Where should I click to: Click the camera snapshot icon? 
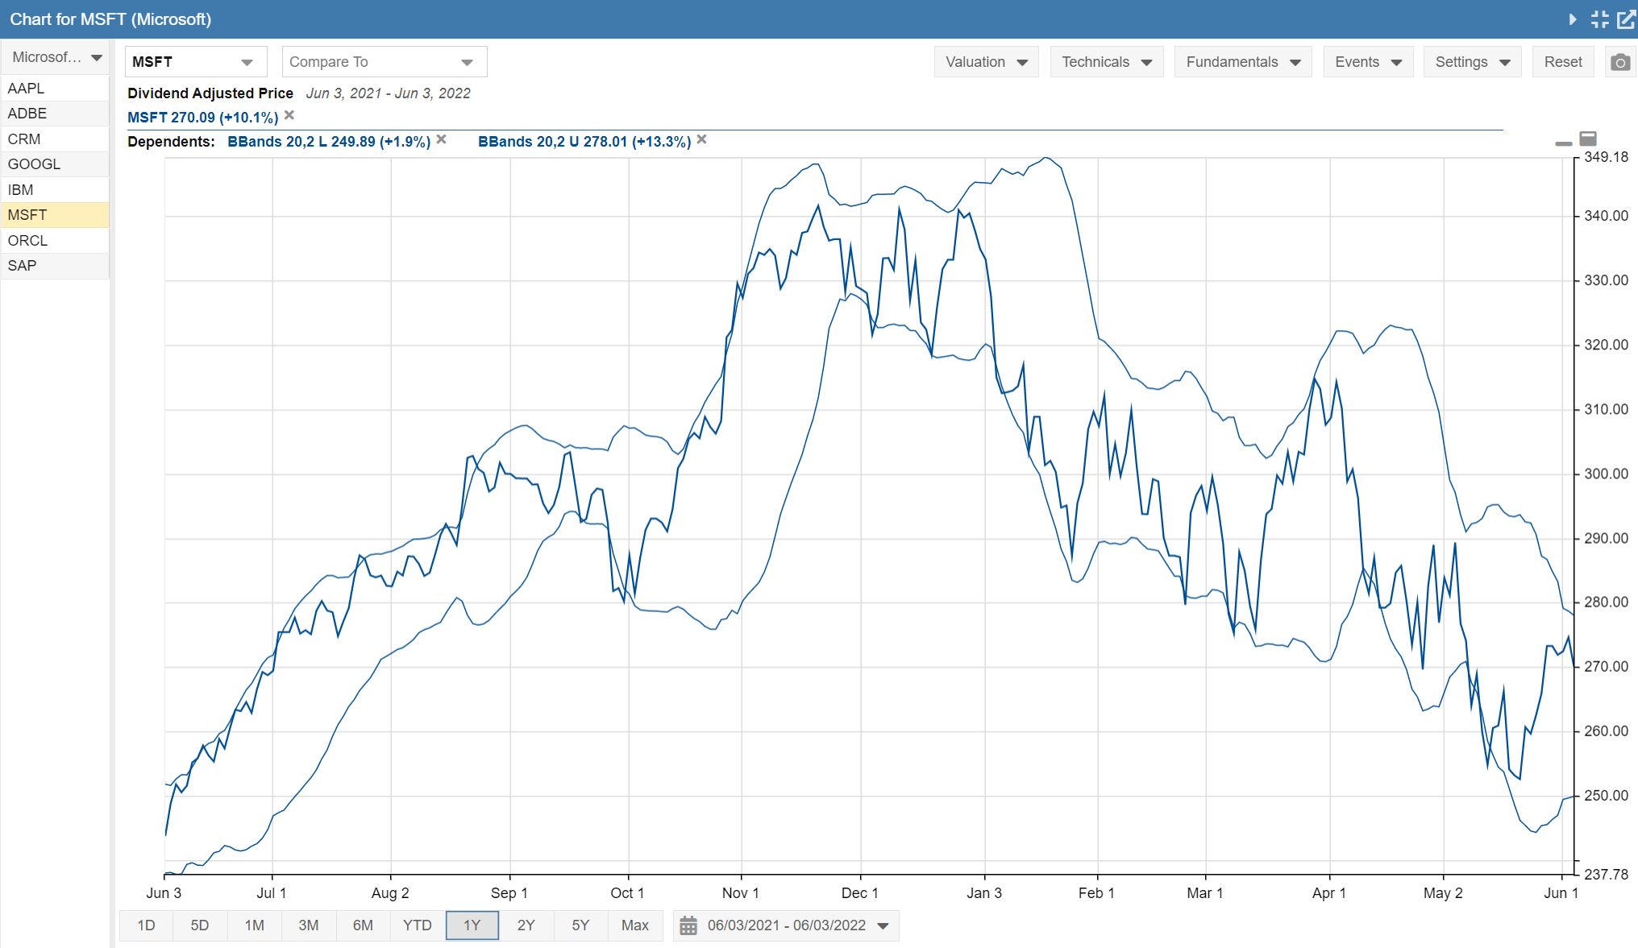tap(1620, 62)
